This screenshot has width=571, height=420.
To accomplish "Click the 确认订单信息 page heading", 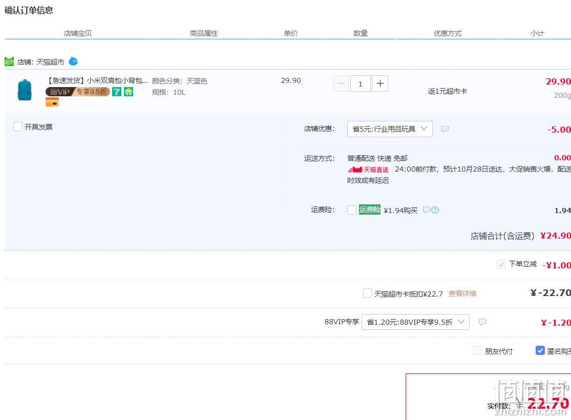I will click(29, 10).
